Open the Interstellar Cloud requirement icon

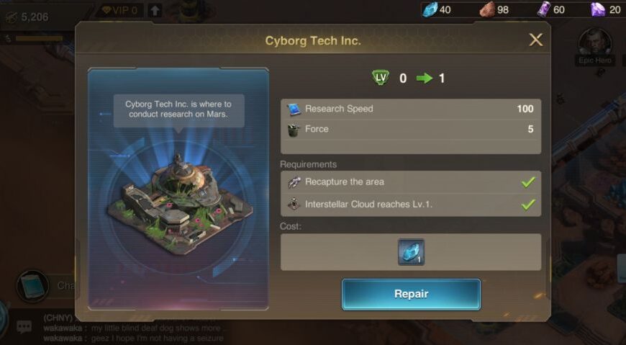[x=294, y=205]
